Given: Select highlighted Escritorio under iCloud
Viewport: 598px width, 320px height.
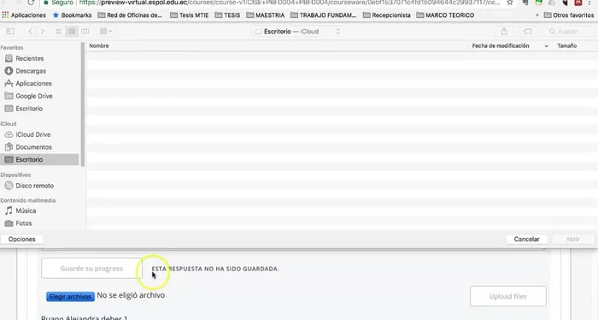Looking at the screenshot, I should pyautogui.click(x=39, y=160).
